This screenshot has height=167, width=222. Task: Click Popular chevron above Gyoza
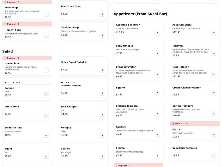click(186, 124)
